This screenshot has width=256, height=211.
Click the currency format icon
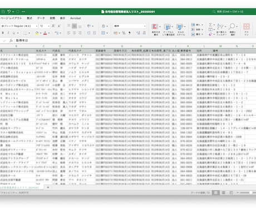pos(116,33)
